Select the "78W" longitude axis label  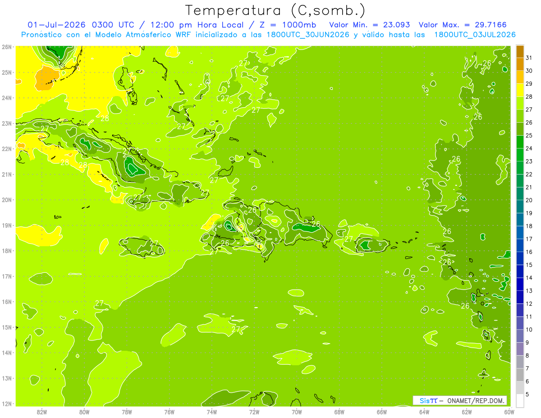click(x=127, y=412)
